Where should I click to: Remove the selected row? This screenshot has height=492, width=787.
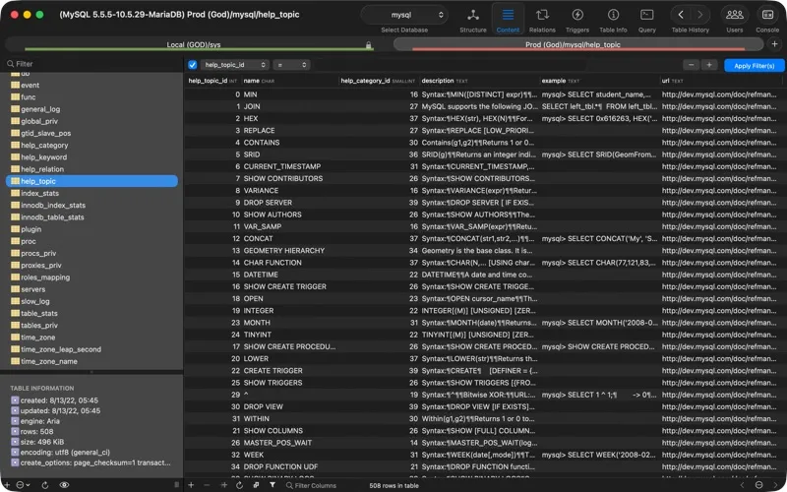(207, 485)
